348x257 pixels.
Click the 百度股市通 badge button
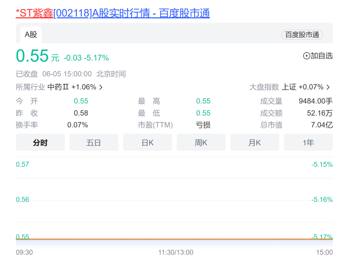pos(302,35)
